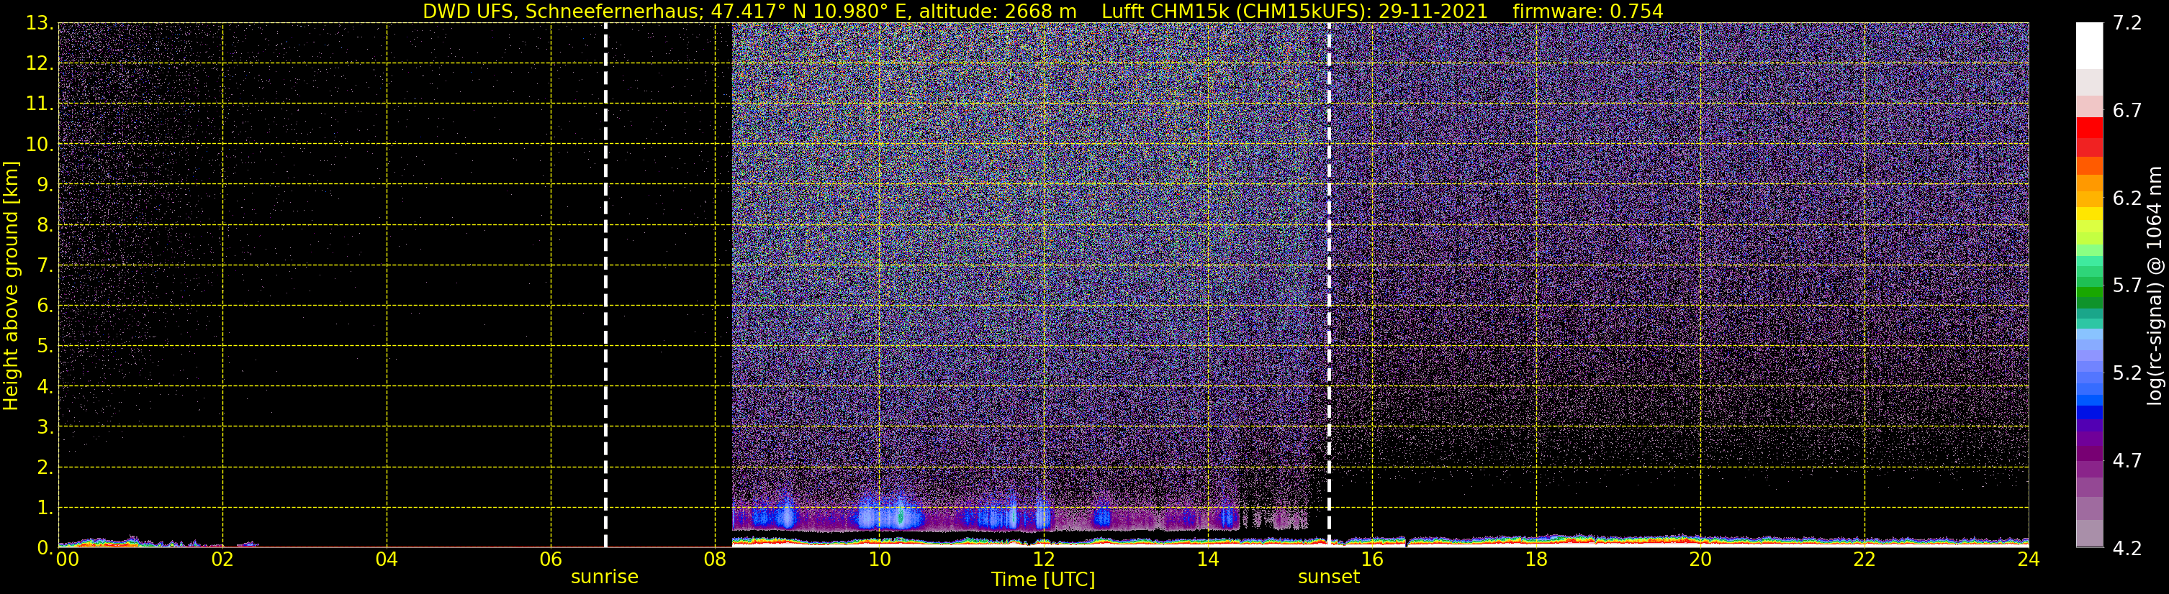Click the dashed sunset marker line
Image resolution: width=2169 pixels, height=594 pixels.
tap(1329, 285)
